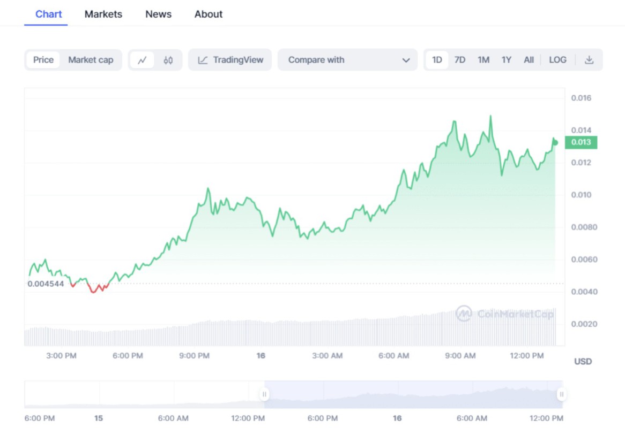Screen dimensions: 625x428
Task: Expand the Compare with chevron arrow
Action: tap(406, 60)
